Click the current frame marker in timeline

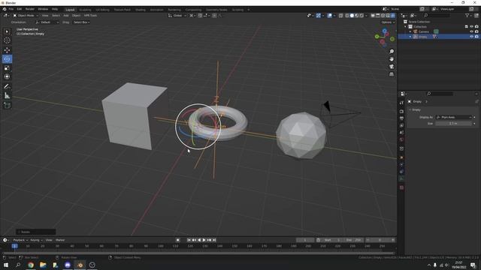14,246
